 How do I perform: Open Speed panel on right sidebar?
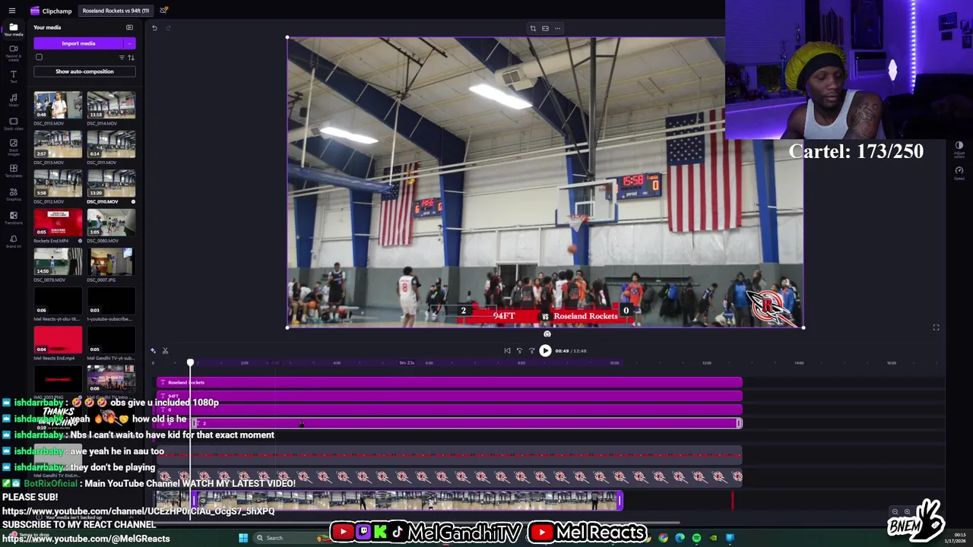959,172
